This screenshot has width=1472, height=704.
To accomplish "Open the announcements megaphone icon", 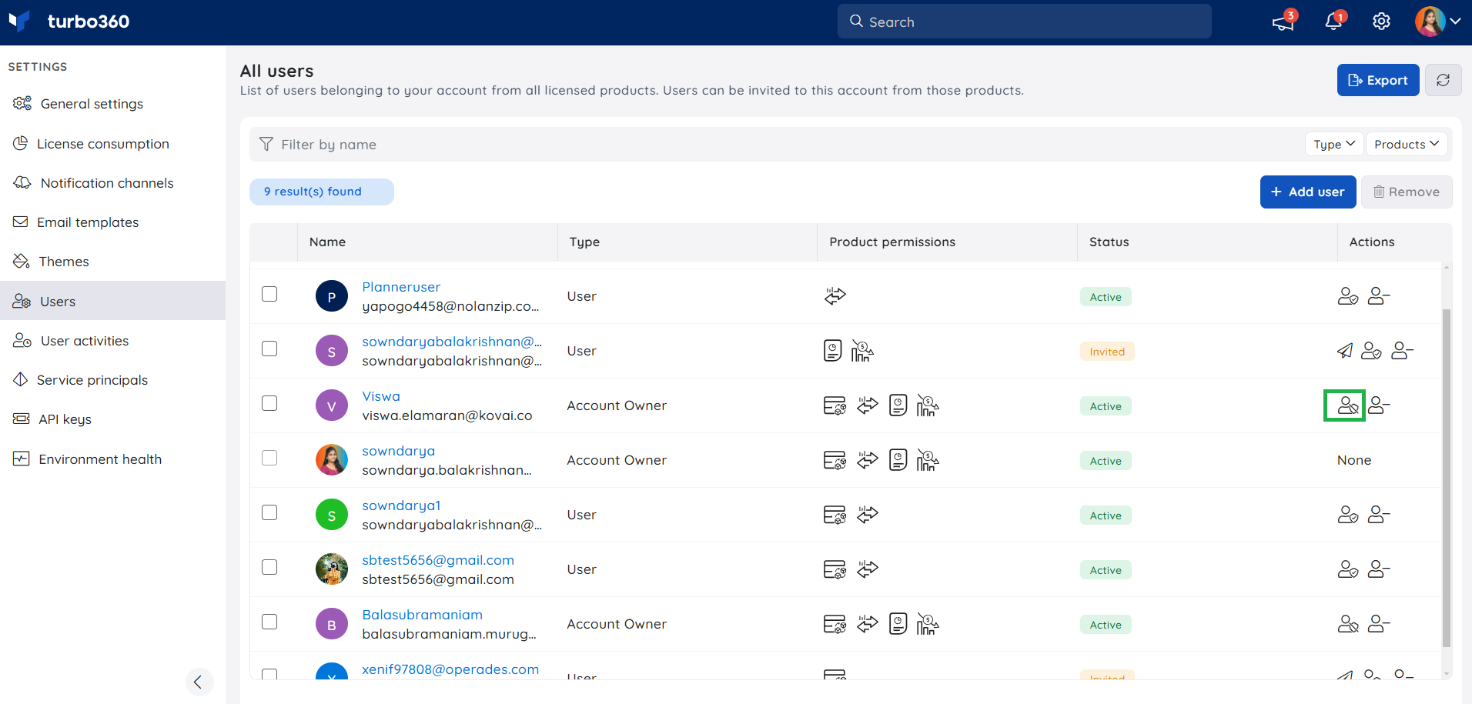I will click(x=1283, y=22).
